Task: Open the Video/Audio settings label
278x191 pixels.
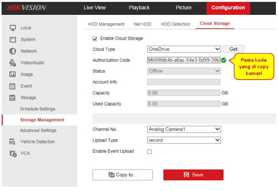Action: pyautogui.click(x=33, y=63)
